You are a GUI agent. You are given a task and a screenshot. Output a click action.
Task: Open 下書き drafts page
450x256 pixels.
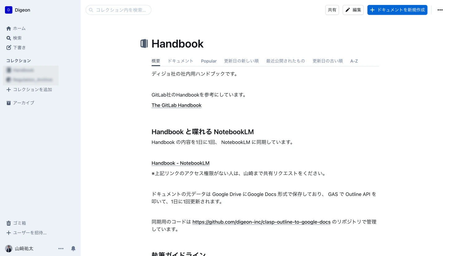coord(19,48)
